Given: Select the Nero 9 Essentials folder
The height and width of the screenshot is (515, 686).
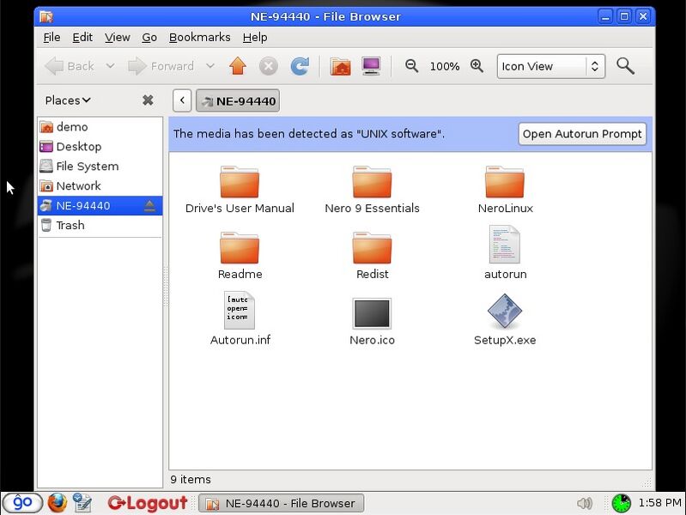Looking at the screenshot, I should click(372, 190).
